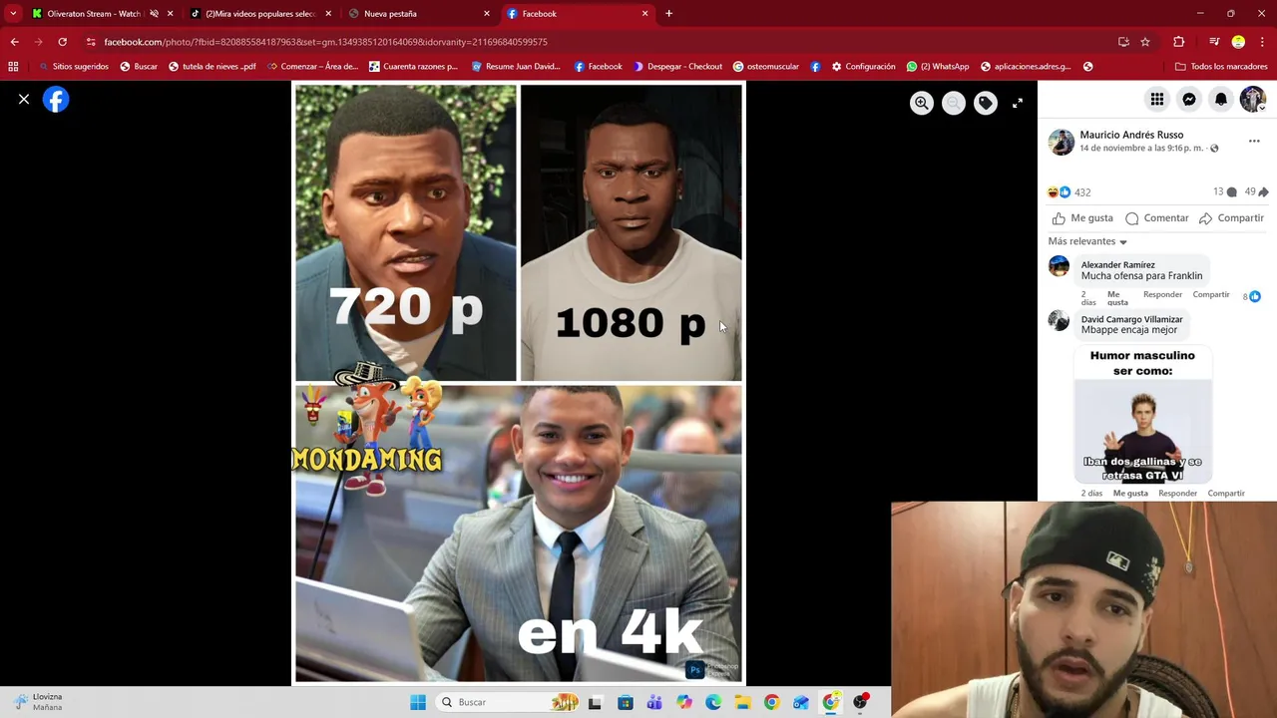View reactions on Alexander Ramírez's comment

(x=1251, y=296)
